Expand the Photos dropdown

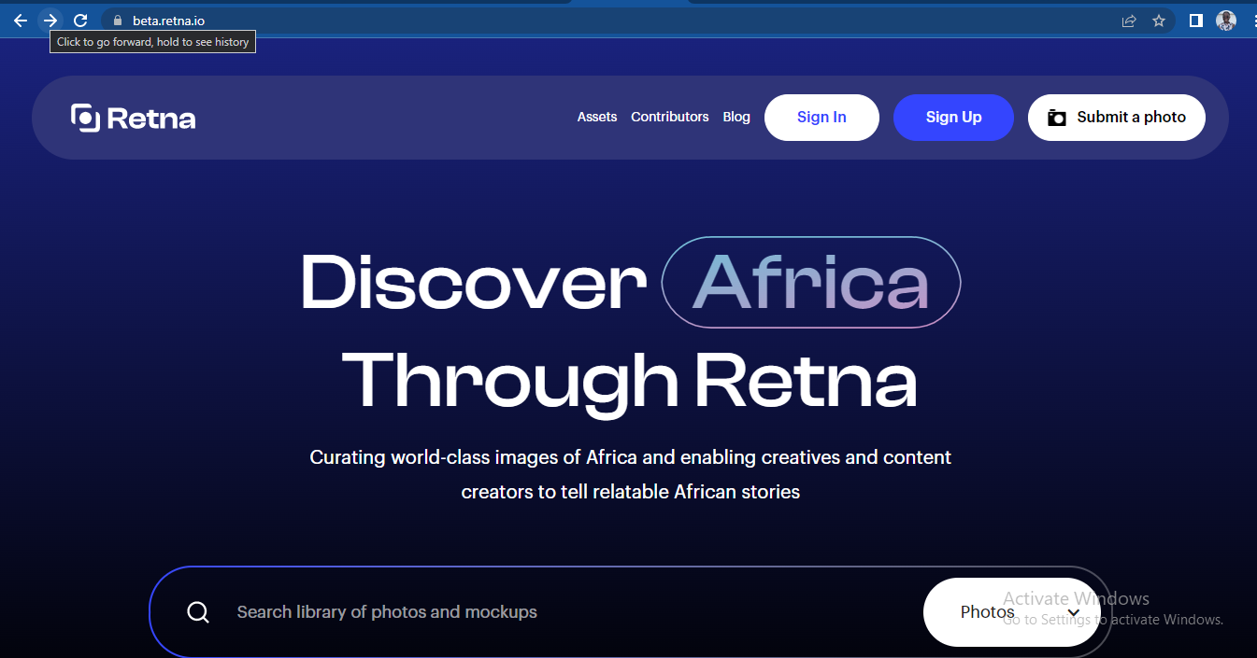tap(1012, 612)
